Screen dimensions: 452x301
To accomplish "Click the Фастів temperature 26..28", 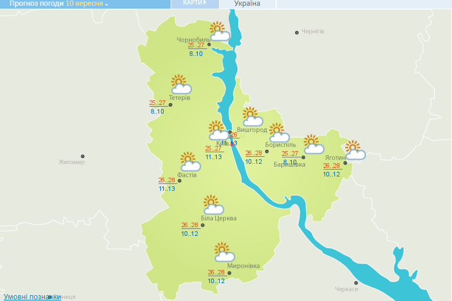I will (167, 180).
